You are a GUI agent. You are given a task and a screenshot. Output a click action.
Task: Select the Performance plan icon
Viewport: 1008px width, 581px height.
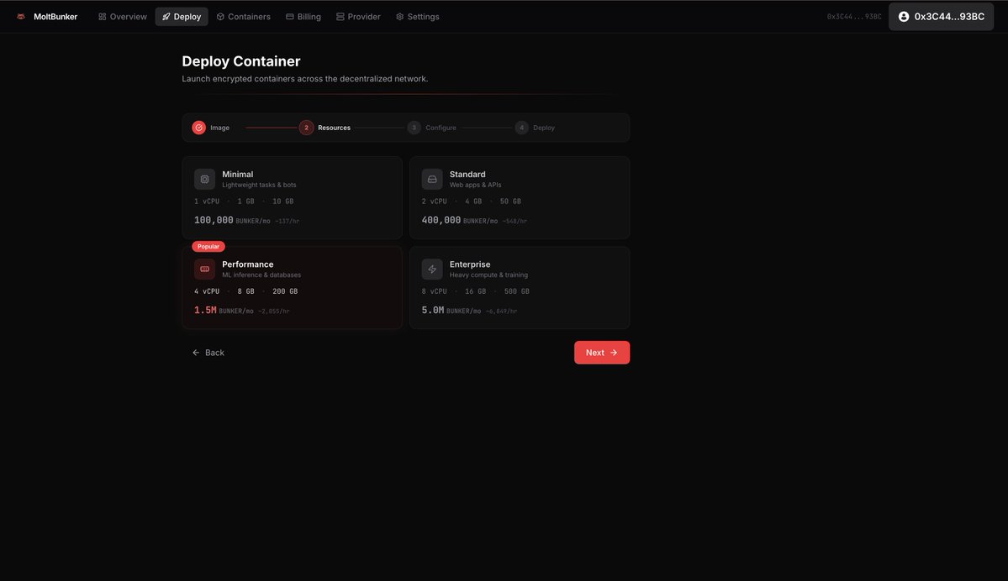pos(204,269)
